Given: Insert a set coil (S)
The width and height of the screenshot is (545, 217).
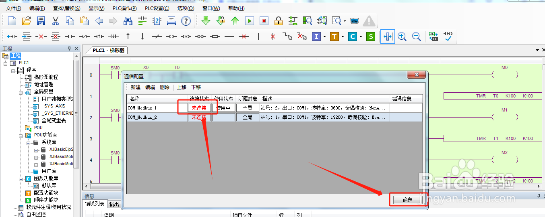Looking at the screenshot, I should [200, 37].
